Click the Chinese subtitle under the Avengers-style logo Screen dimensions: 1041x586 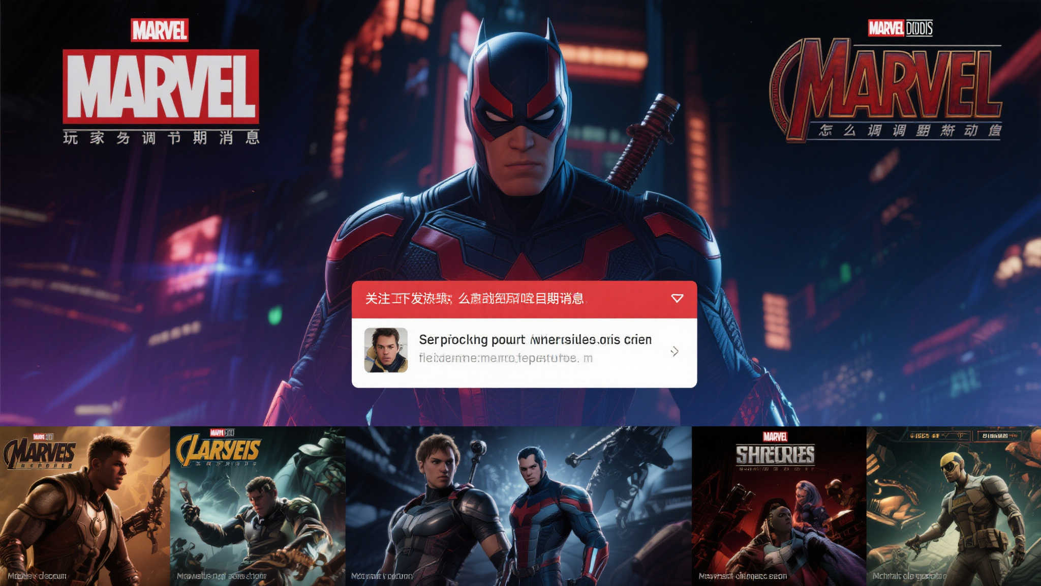coord(910,131)
